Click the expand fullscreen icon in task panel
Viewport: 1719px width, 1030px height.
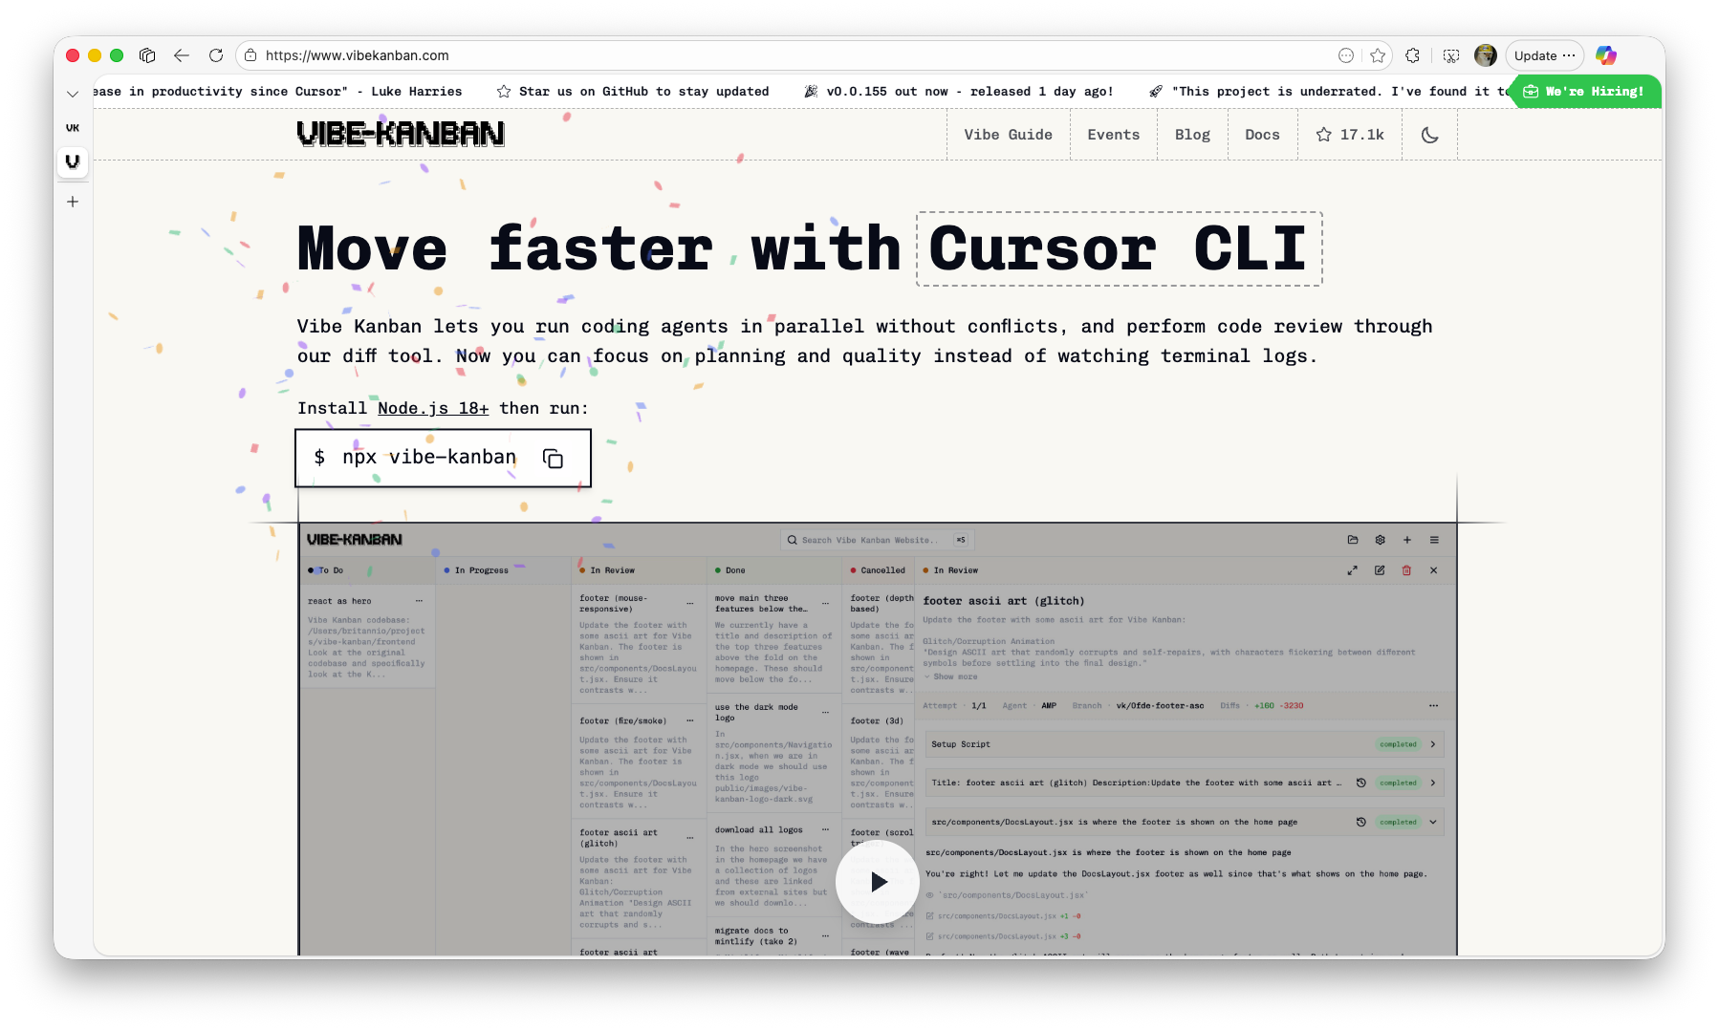1353,570
